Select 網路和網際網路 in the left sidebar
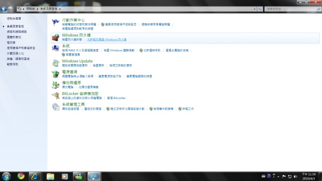 (17, 32)
